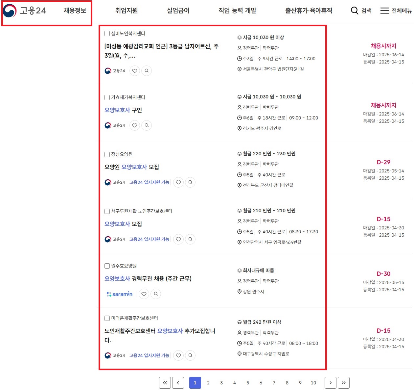
Task: Favorite the 서구루원재활 노인주간보호센터 listing
Action: (178, 239)
